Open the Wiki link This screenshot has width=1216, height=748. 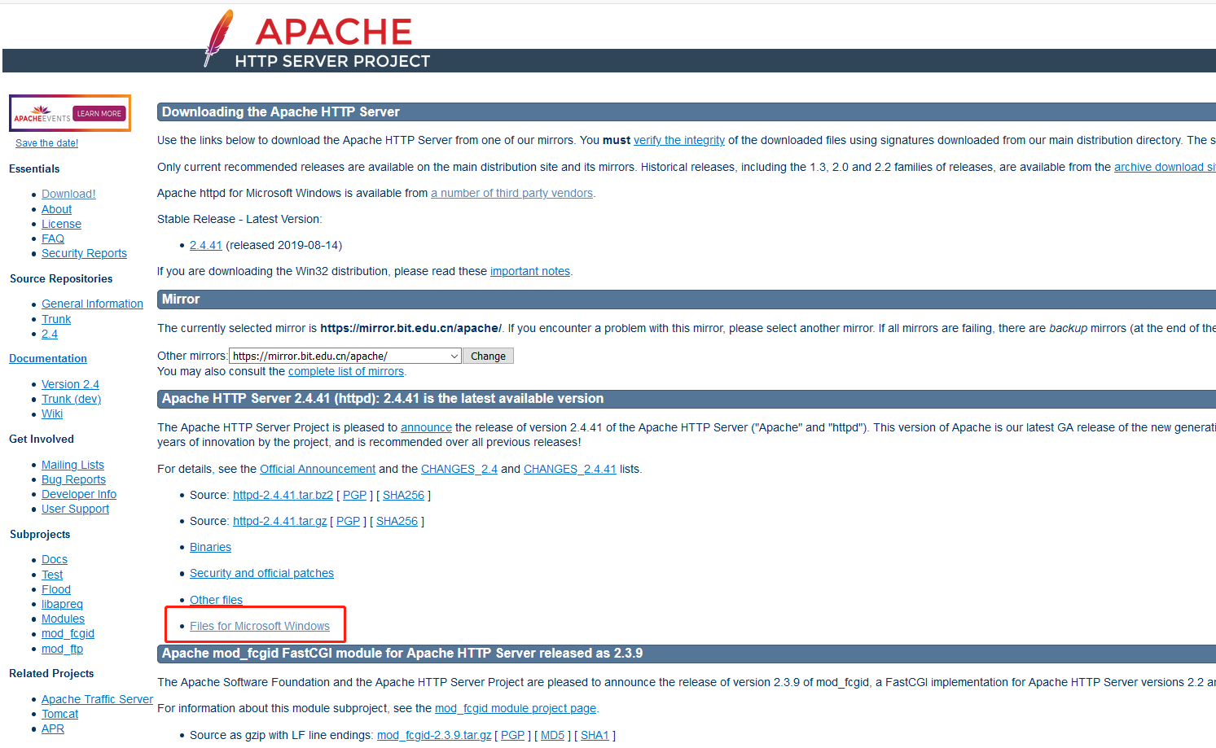[x=52, y=413]
